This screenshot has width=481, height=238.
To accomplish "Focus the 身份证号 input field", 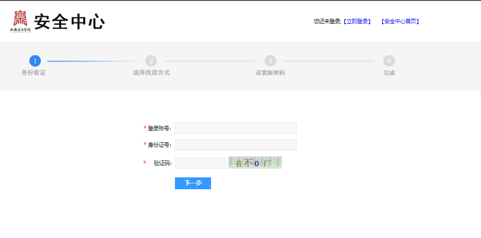I will click(235, 145).
